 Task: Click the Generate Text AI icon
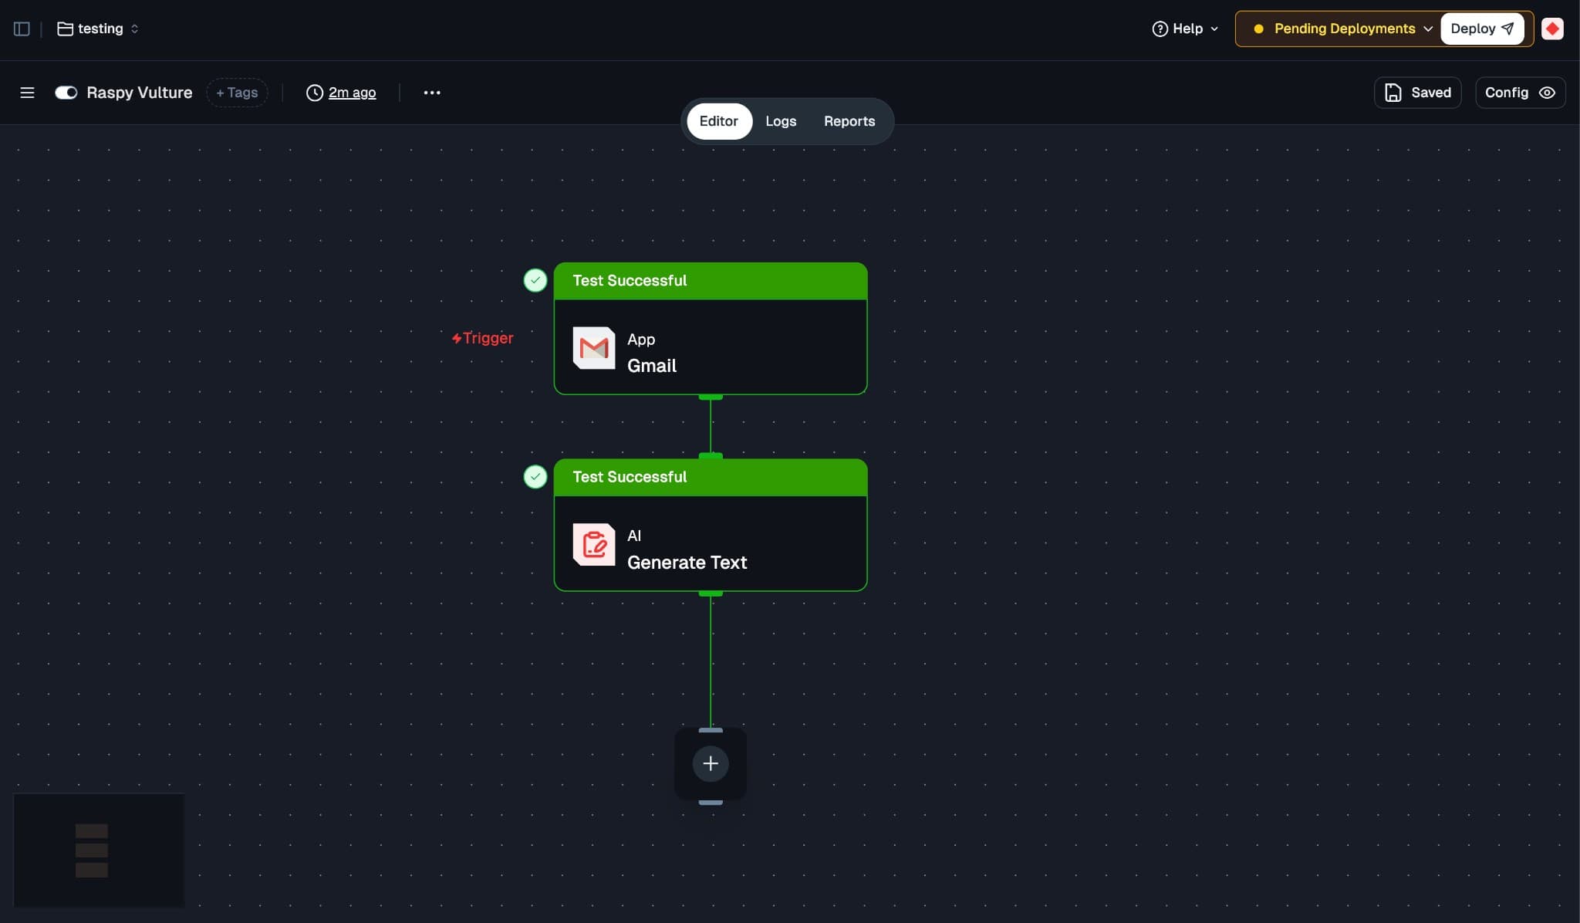pyautogui.click(x=592, y=545)
